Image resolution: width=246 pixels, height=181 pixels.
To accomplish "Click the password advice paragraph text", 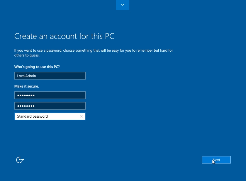I will pos(94,53).
